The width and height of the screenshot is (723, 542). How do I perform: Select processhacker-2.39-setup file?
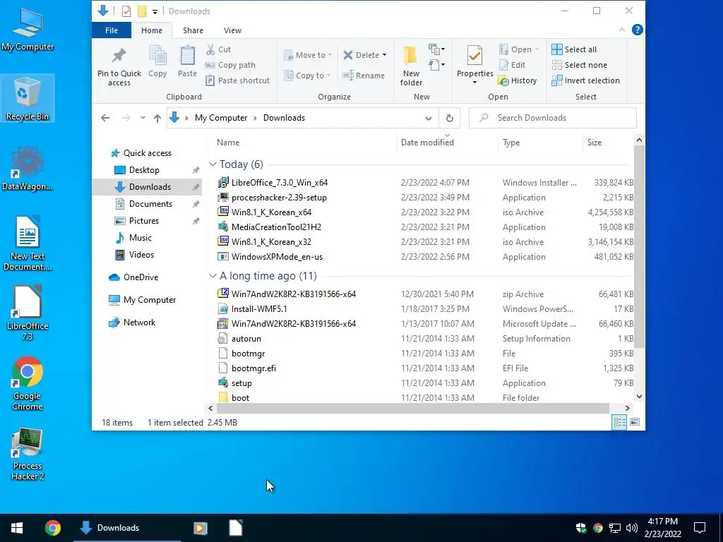(279, 198)
